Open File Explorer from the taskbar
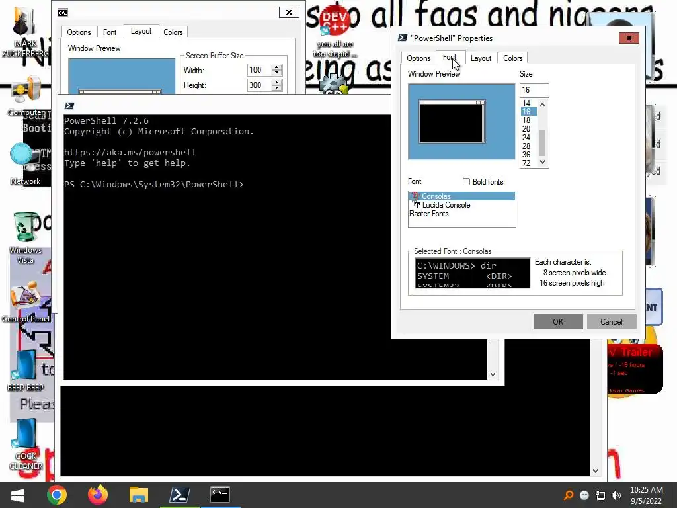This screenshot has height=508, width=677. 139,495
